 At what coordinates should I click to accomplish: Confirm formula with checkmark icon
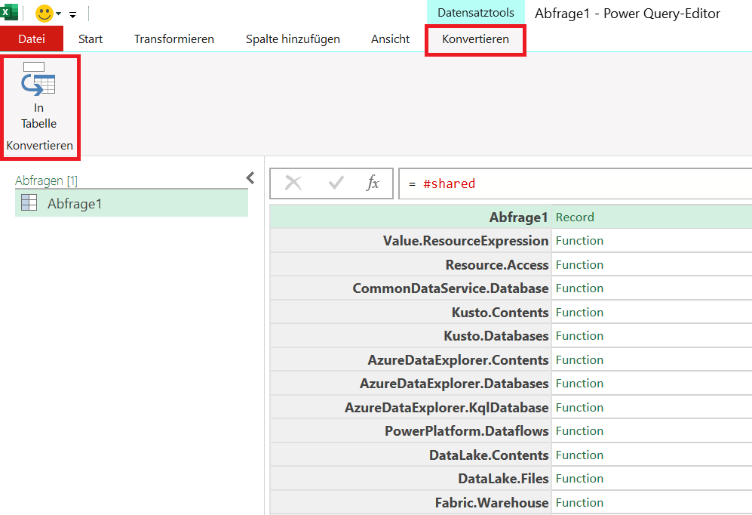[336, 183]
